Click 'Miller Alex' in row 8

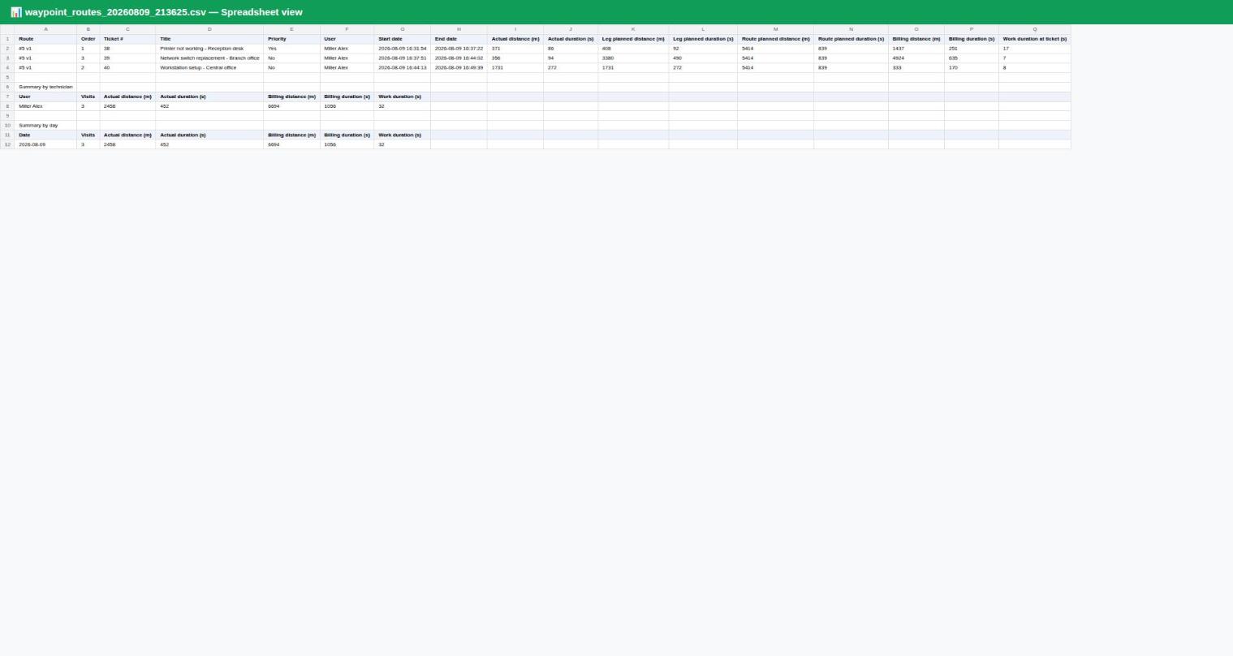tap(45, 106)
